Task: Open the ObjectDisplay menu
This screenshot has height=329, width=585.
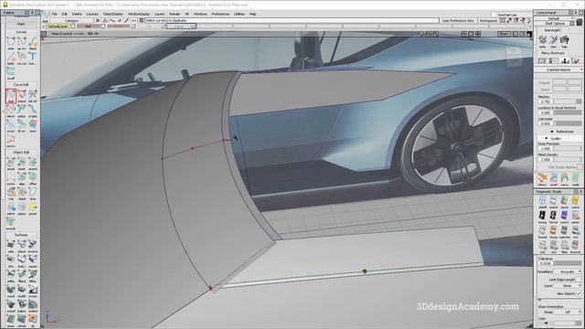Action: pyautogui.click(x=112, y=14)
